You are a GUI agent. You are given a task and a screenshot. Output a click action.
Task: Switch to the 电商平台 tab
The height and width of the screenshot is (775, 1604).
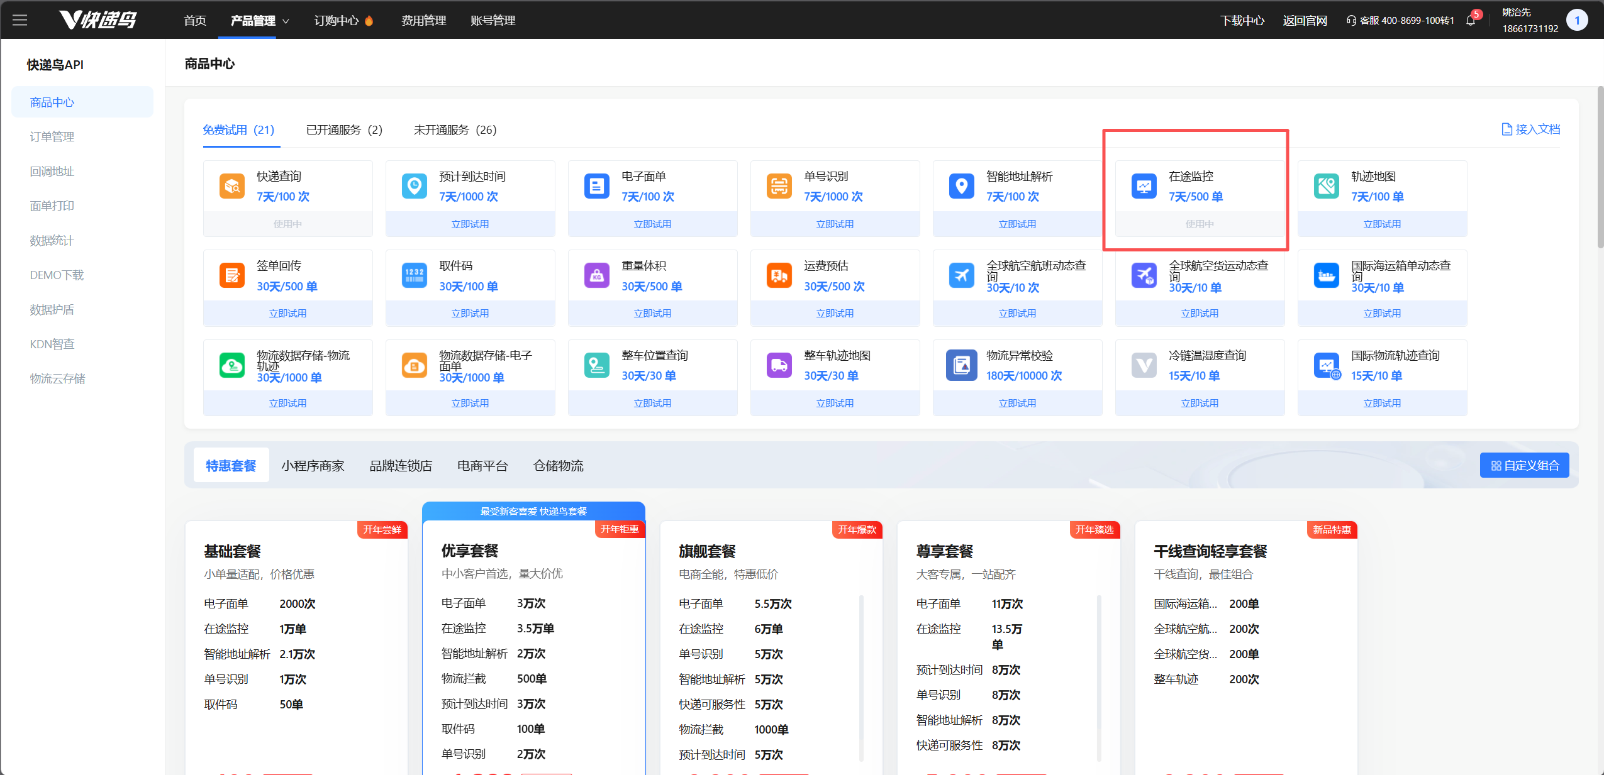point(482,466)
